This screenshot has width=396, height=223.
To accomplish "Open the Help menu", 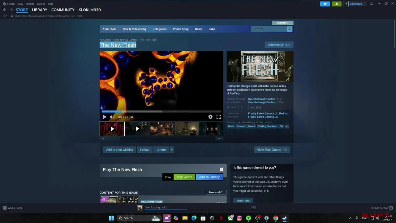I will [50, 4].
